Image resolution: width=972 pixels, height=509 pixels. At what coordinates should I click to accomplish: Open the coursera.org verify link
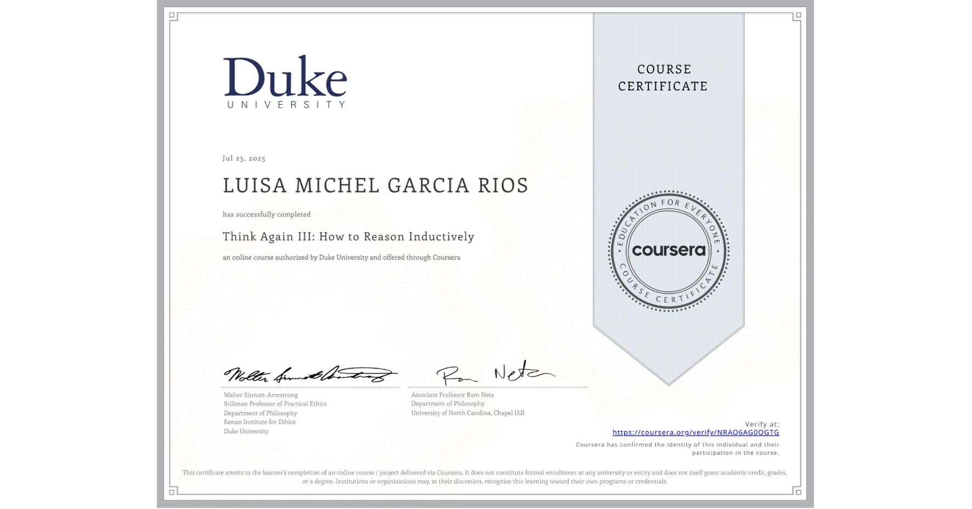pyautogui.click(x=696, y=432)
